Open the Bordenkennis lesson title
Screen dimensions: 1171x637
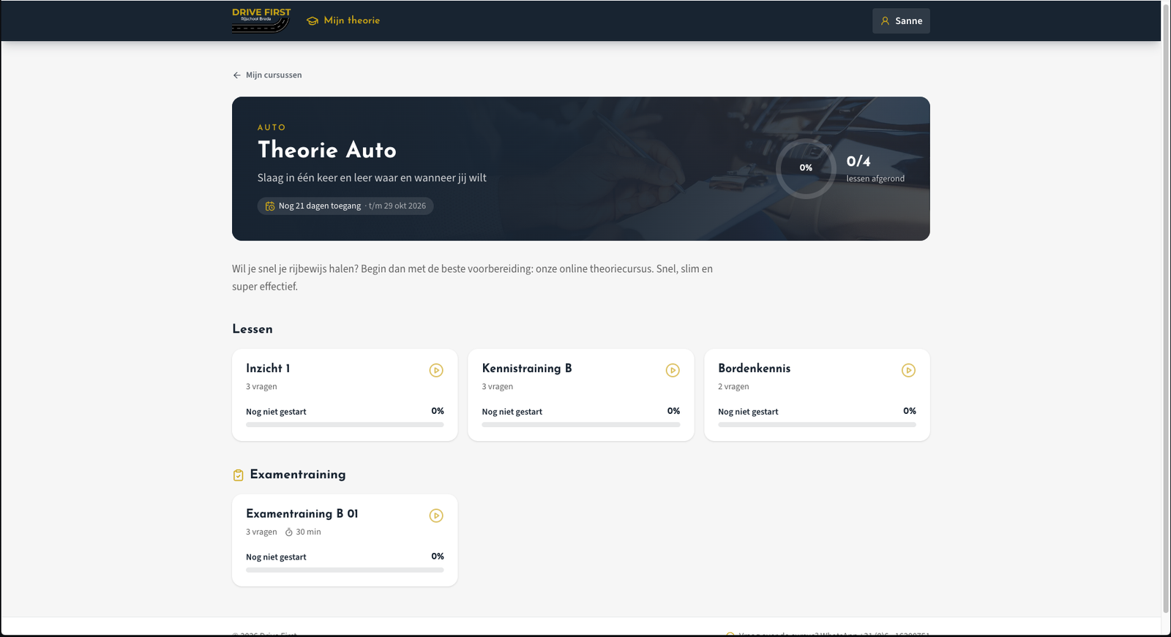pyautogui.click(x=754, y=369)
